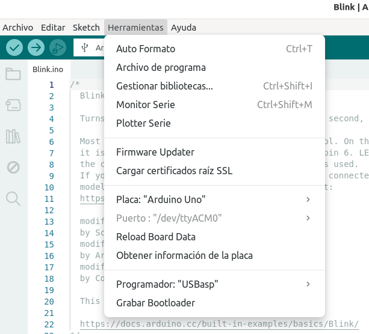Open the Sketch menu

pos(86,28)
